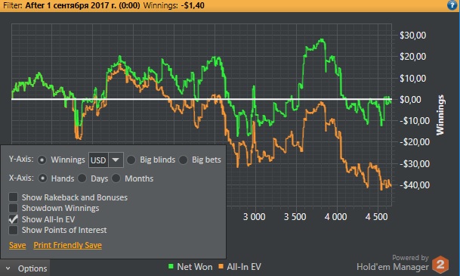
Task: Click the 3 500 hands axis label
Action: 295,217
